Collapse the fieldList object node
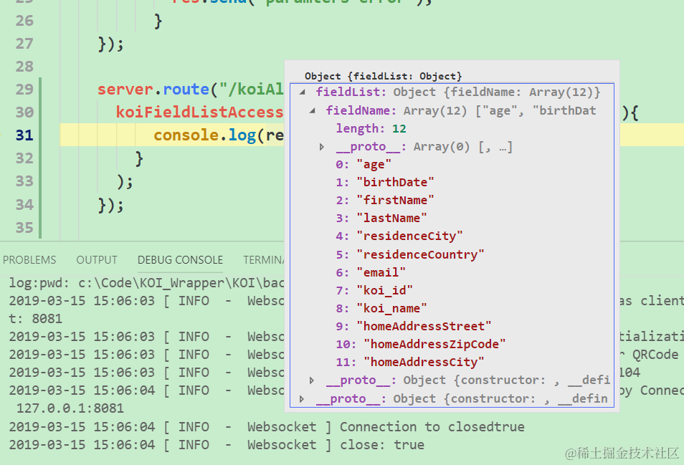Viewport: 684px width, 465px height. click(303, 92)
